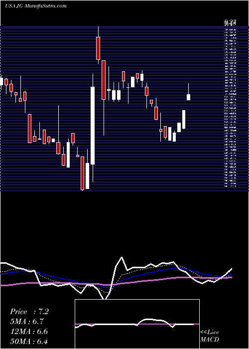249x349 pixels.
Task: Click the '<<Live MACD' label
Action: 210,336
